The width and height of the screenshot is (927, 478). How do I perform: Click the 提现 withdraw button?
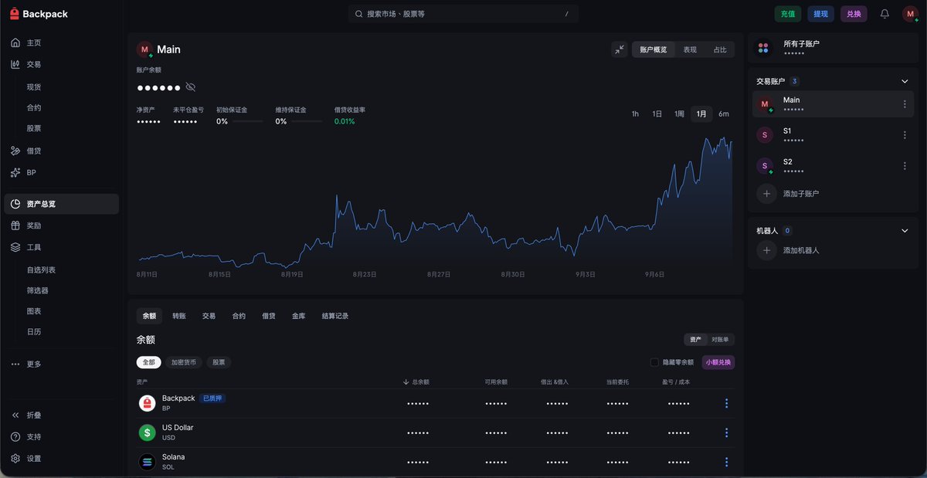(820, 14)
